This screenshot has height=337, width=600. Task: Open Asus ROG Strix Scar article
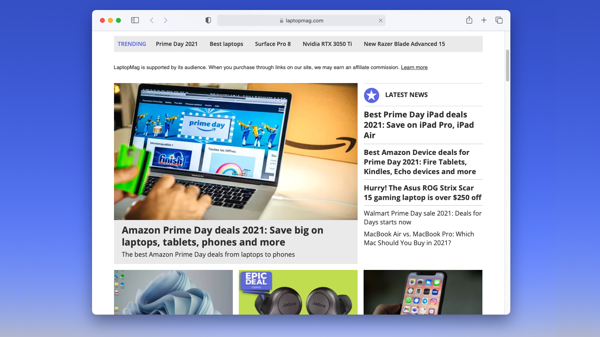tap(422, 193)
